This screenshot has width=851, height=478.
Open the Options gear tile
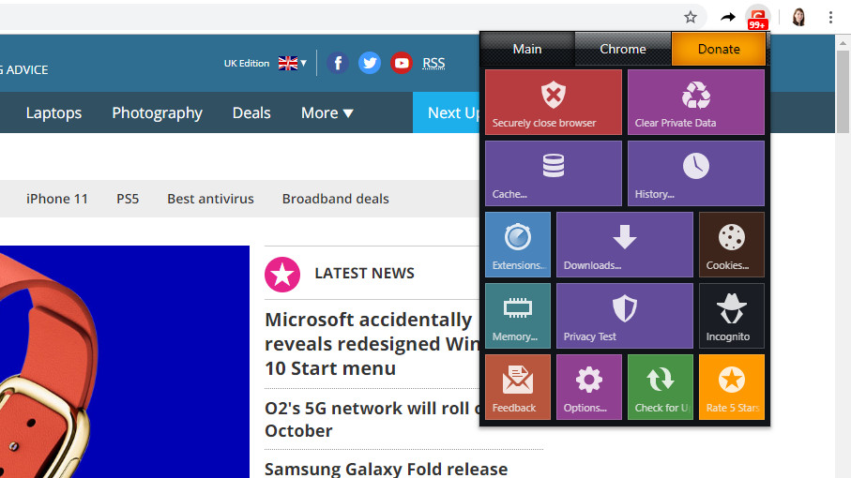pyautogui.click(x=589, y=387)
